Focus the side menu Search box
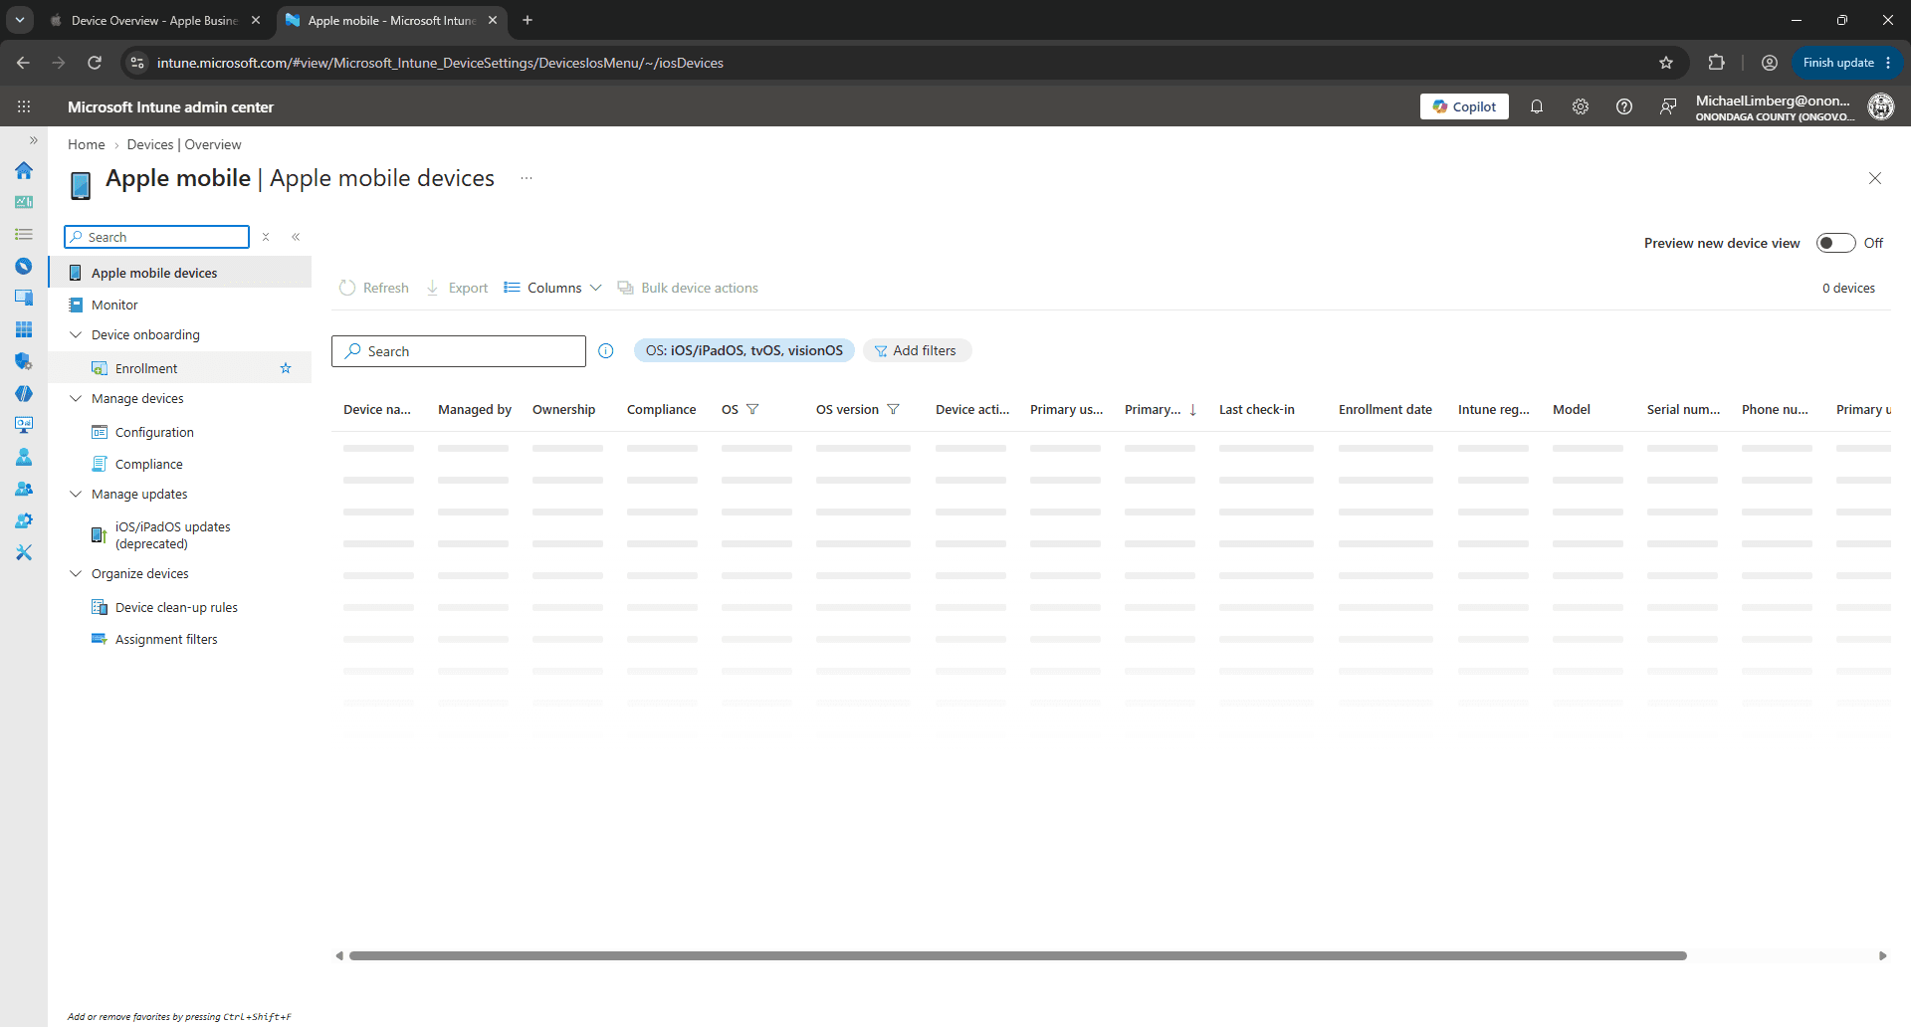 [x=157, y=237]
